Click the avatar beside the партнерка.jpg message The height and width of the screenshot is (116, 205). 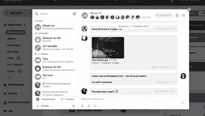[84, 38]
